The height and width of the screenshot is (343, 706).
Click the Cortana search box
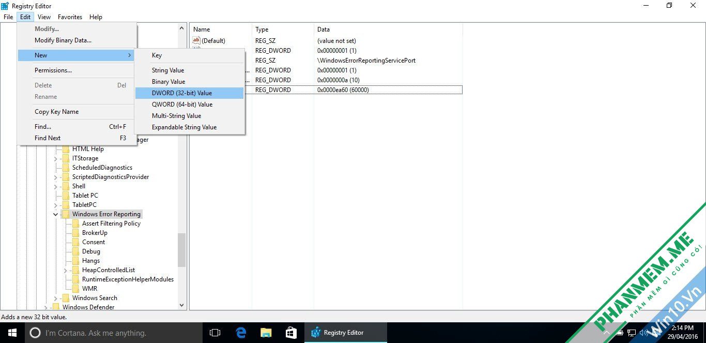coord(114,333)
